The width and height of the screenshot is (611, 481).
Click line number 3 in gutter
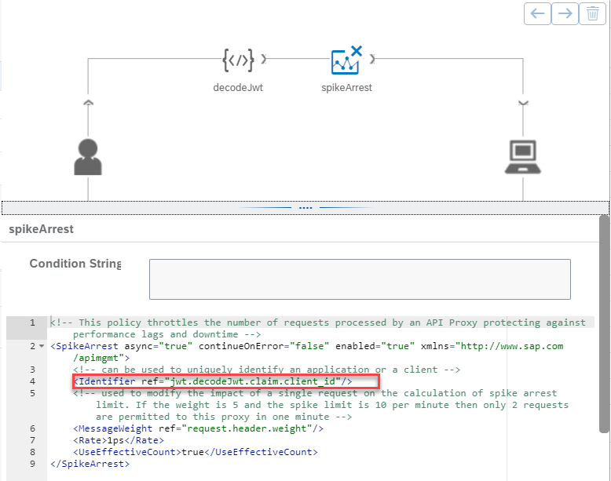(x=32, y=370)
